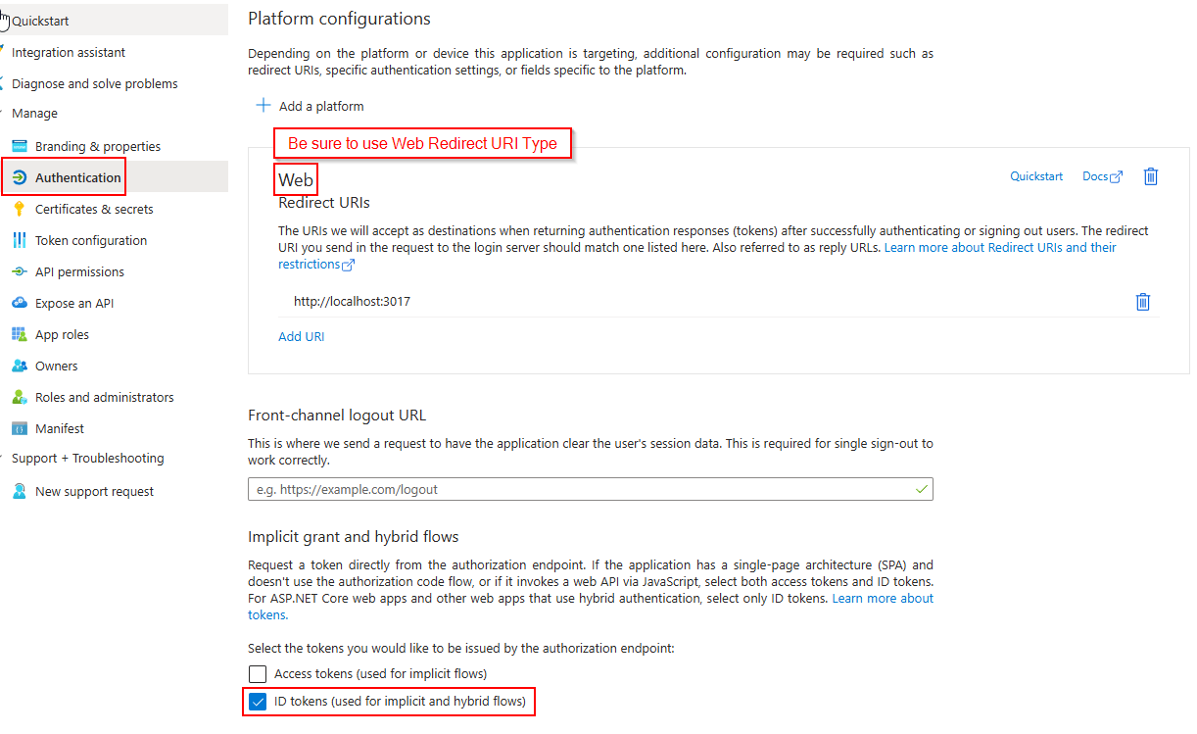The width and height of the screenshot is (1197, 734).
Task: Open the Web platform Quickstart link
Action: [x=1036, y=176]
